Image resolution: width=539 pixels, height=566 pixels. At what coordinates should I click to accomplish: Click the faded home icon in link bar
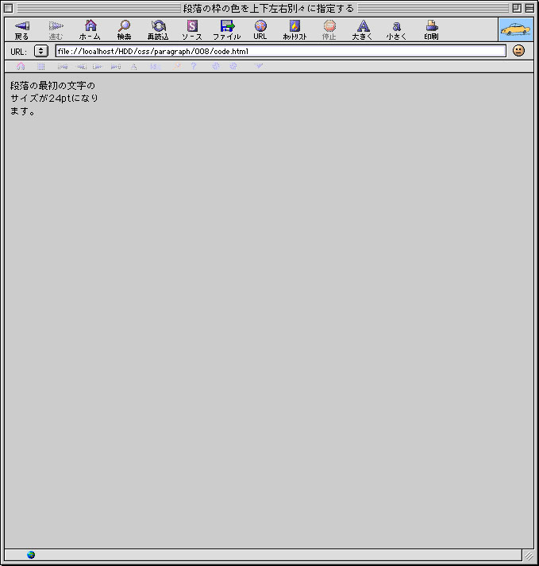point(21,67)
